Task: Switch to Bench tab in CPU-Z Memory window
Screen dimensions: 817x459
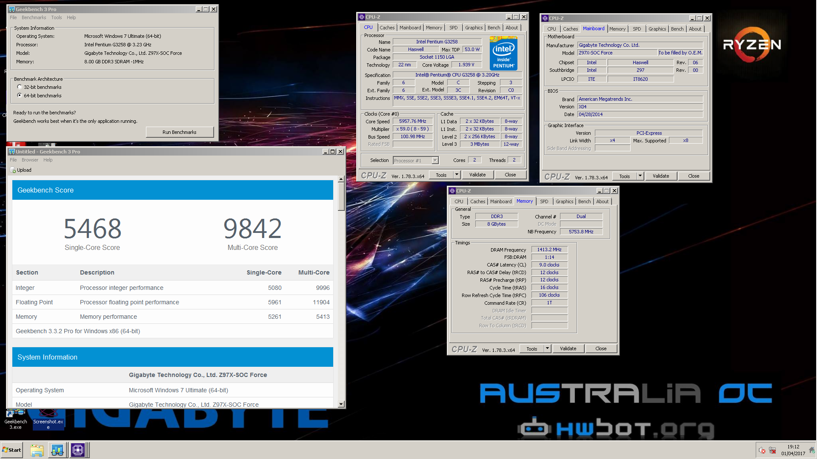Action: [584, 201]
